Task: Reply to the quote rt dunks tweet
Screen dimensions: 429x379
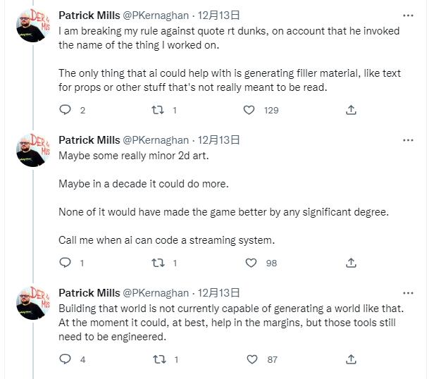Action: 65,110
